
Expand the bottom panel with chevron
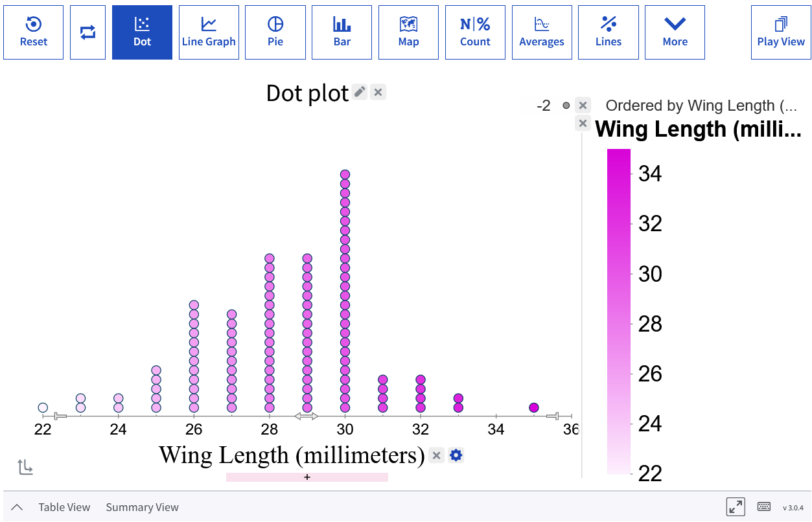[x=17, y=507]
